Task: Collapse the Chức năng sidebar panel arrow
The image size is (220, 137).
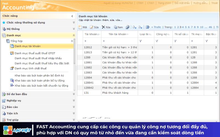Action: point(72,16)
